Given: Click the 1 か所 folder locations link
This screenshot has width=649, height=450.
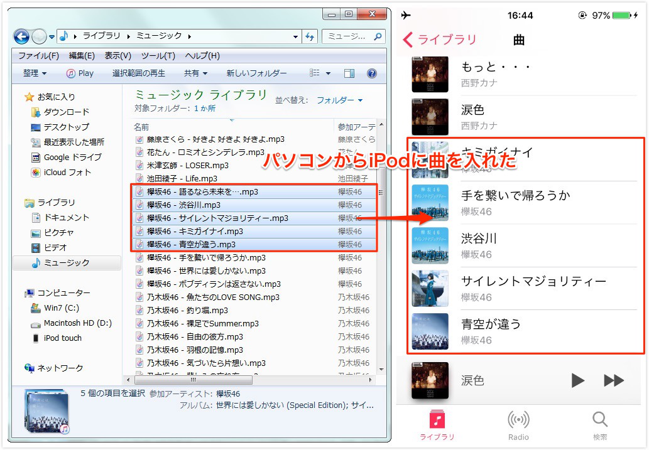Looking at the screenshot, I should (x=204, y=109).
